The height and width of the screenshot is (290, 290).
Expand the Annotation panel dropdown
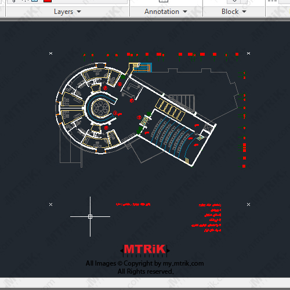click(x=185, y=12)
